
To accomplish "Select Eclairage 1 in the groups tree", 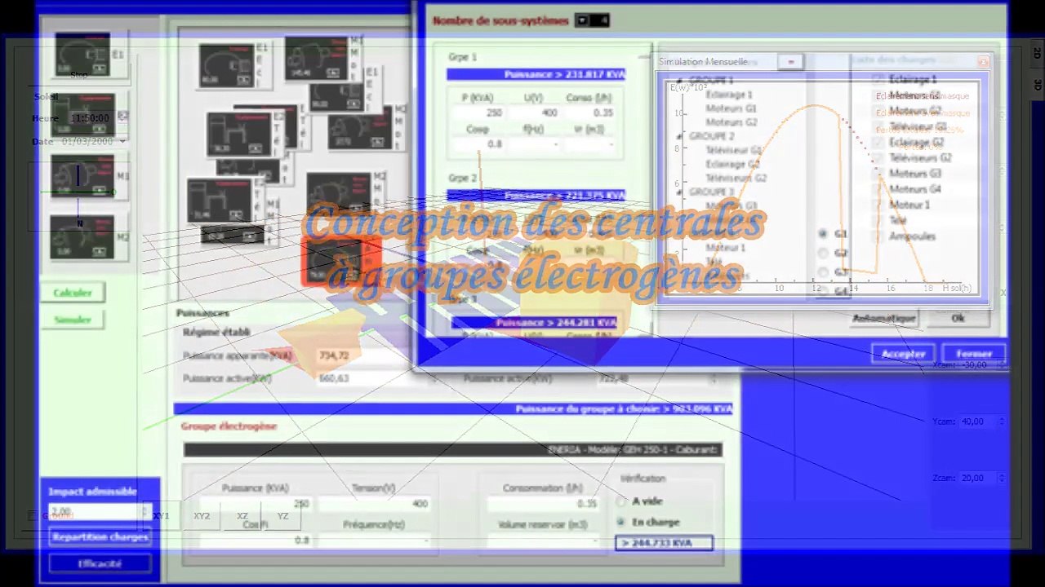I will point(729,95).
